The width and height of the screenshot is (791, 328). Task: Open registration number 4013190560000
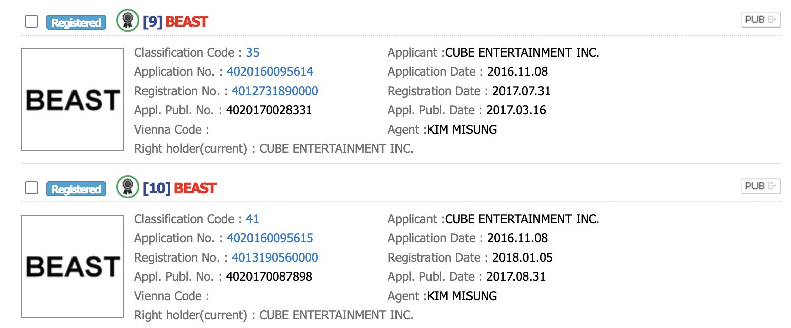coord(275,258)
